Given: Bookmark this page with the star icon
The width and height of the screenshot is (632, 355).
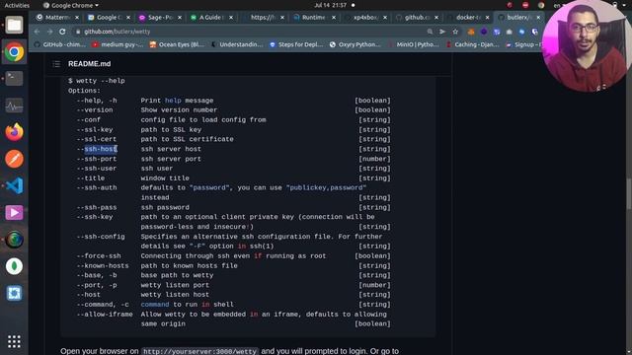Looking at the screenshot, I should 455,32.
